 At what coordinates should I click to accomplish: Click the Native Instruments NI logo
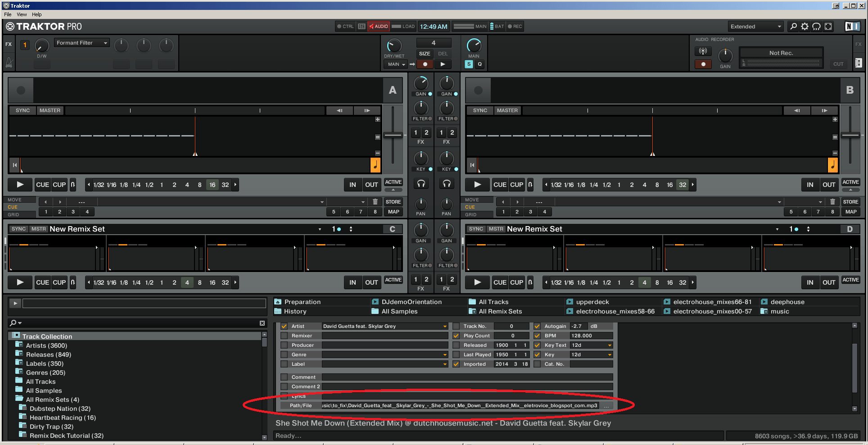point(852,27)
